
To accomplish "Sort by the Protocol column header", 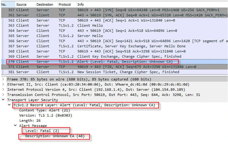I will point(65,5).
